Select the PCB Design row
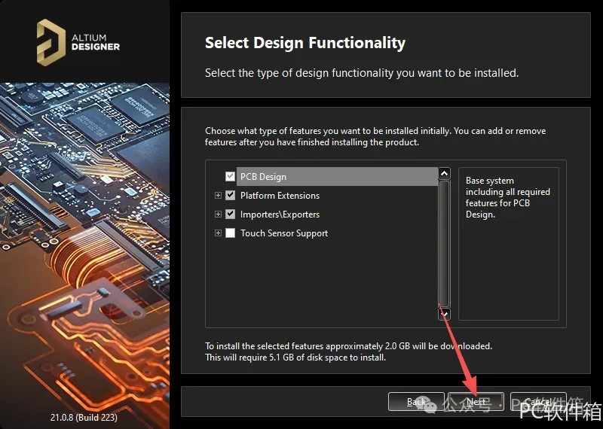This screenshot has height=429, width=603. pyautogui.click(x=337, y=177)
